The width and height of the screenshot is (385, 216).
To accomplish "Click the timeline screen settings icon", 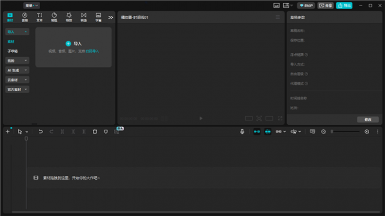I will [x=313, y=132].
